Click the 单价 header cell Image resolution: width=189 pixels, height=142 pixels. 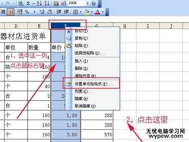[58, 47]
